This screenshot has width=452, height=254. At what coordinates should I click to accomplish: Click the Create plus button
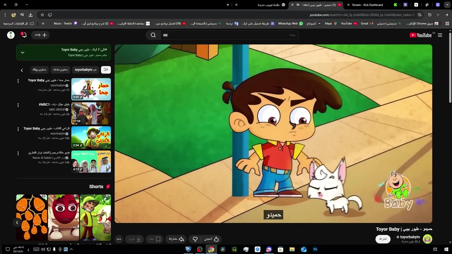coord(41,35)
